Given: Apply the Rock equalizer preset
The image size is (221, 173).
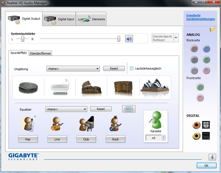Looking at the screenshot, I should [115, 139].
